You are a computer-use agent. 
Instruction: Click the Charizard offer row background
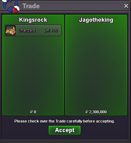pyautogui.click(x=33, y=30)
